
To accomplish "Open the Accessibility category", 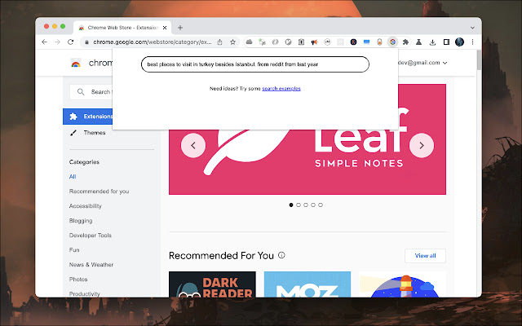I will (x=85, y=206).
